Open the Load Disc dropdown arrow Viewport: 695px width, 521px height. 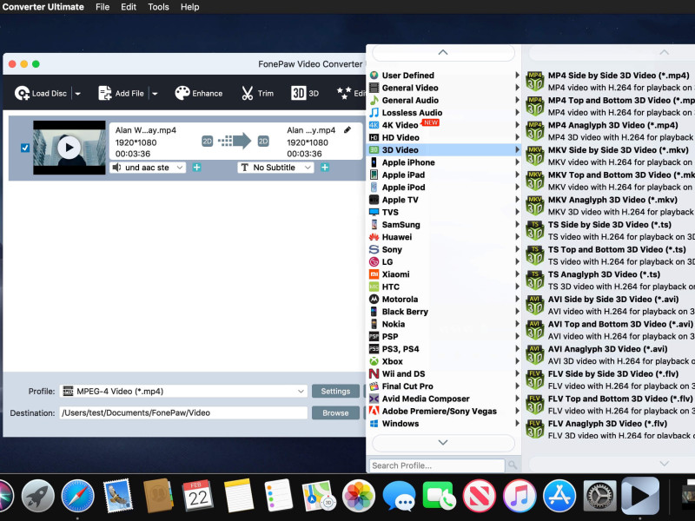[77, 94]
